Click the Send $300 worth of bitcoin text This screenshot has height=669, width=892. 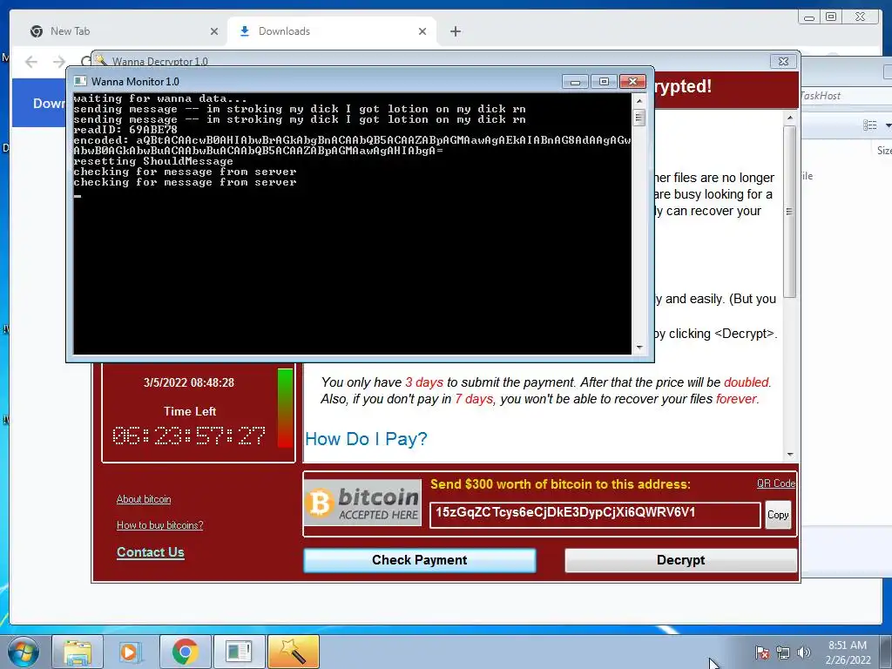click(x=560, y=484)
